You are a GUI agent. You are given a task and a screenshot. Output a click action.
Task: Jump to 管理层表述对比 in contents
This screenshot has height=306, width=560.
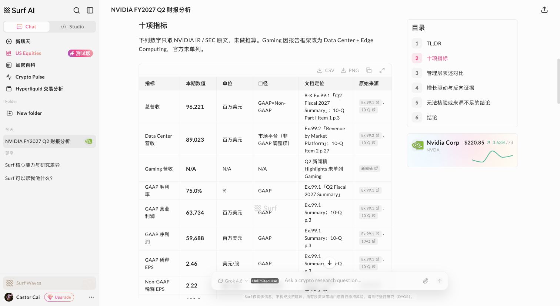pyautogui.click(x=462, y=73)
